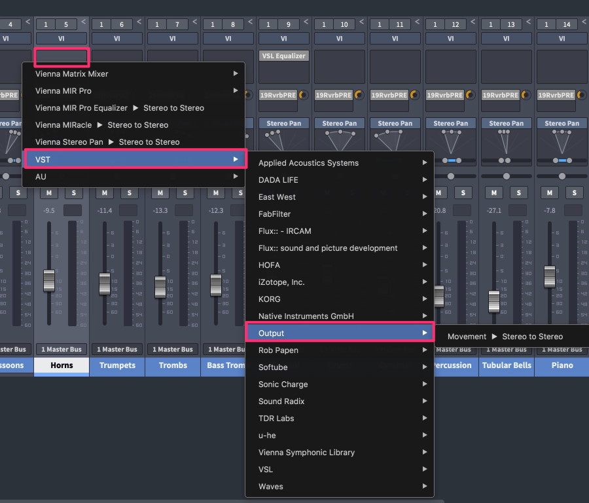The height and width of the screenshot is (503, 589).
Task: Click the Stereo Pan button on channel 9
Action: point(283,123)
